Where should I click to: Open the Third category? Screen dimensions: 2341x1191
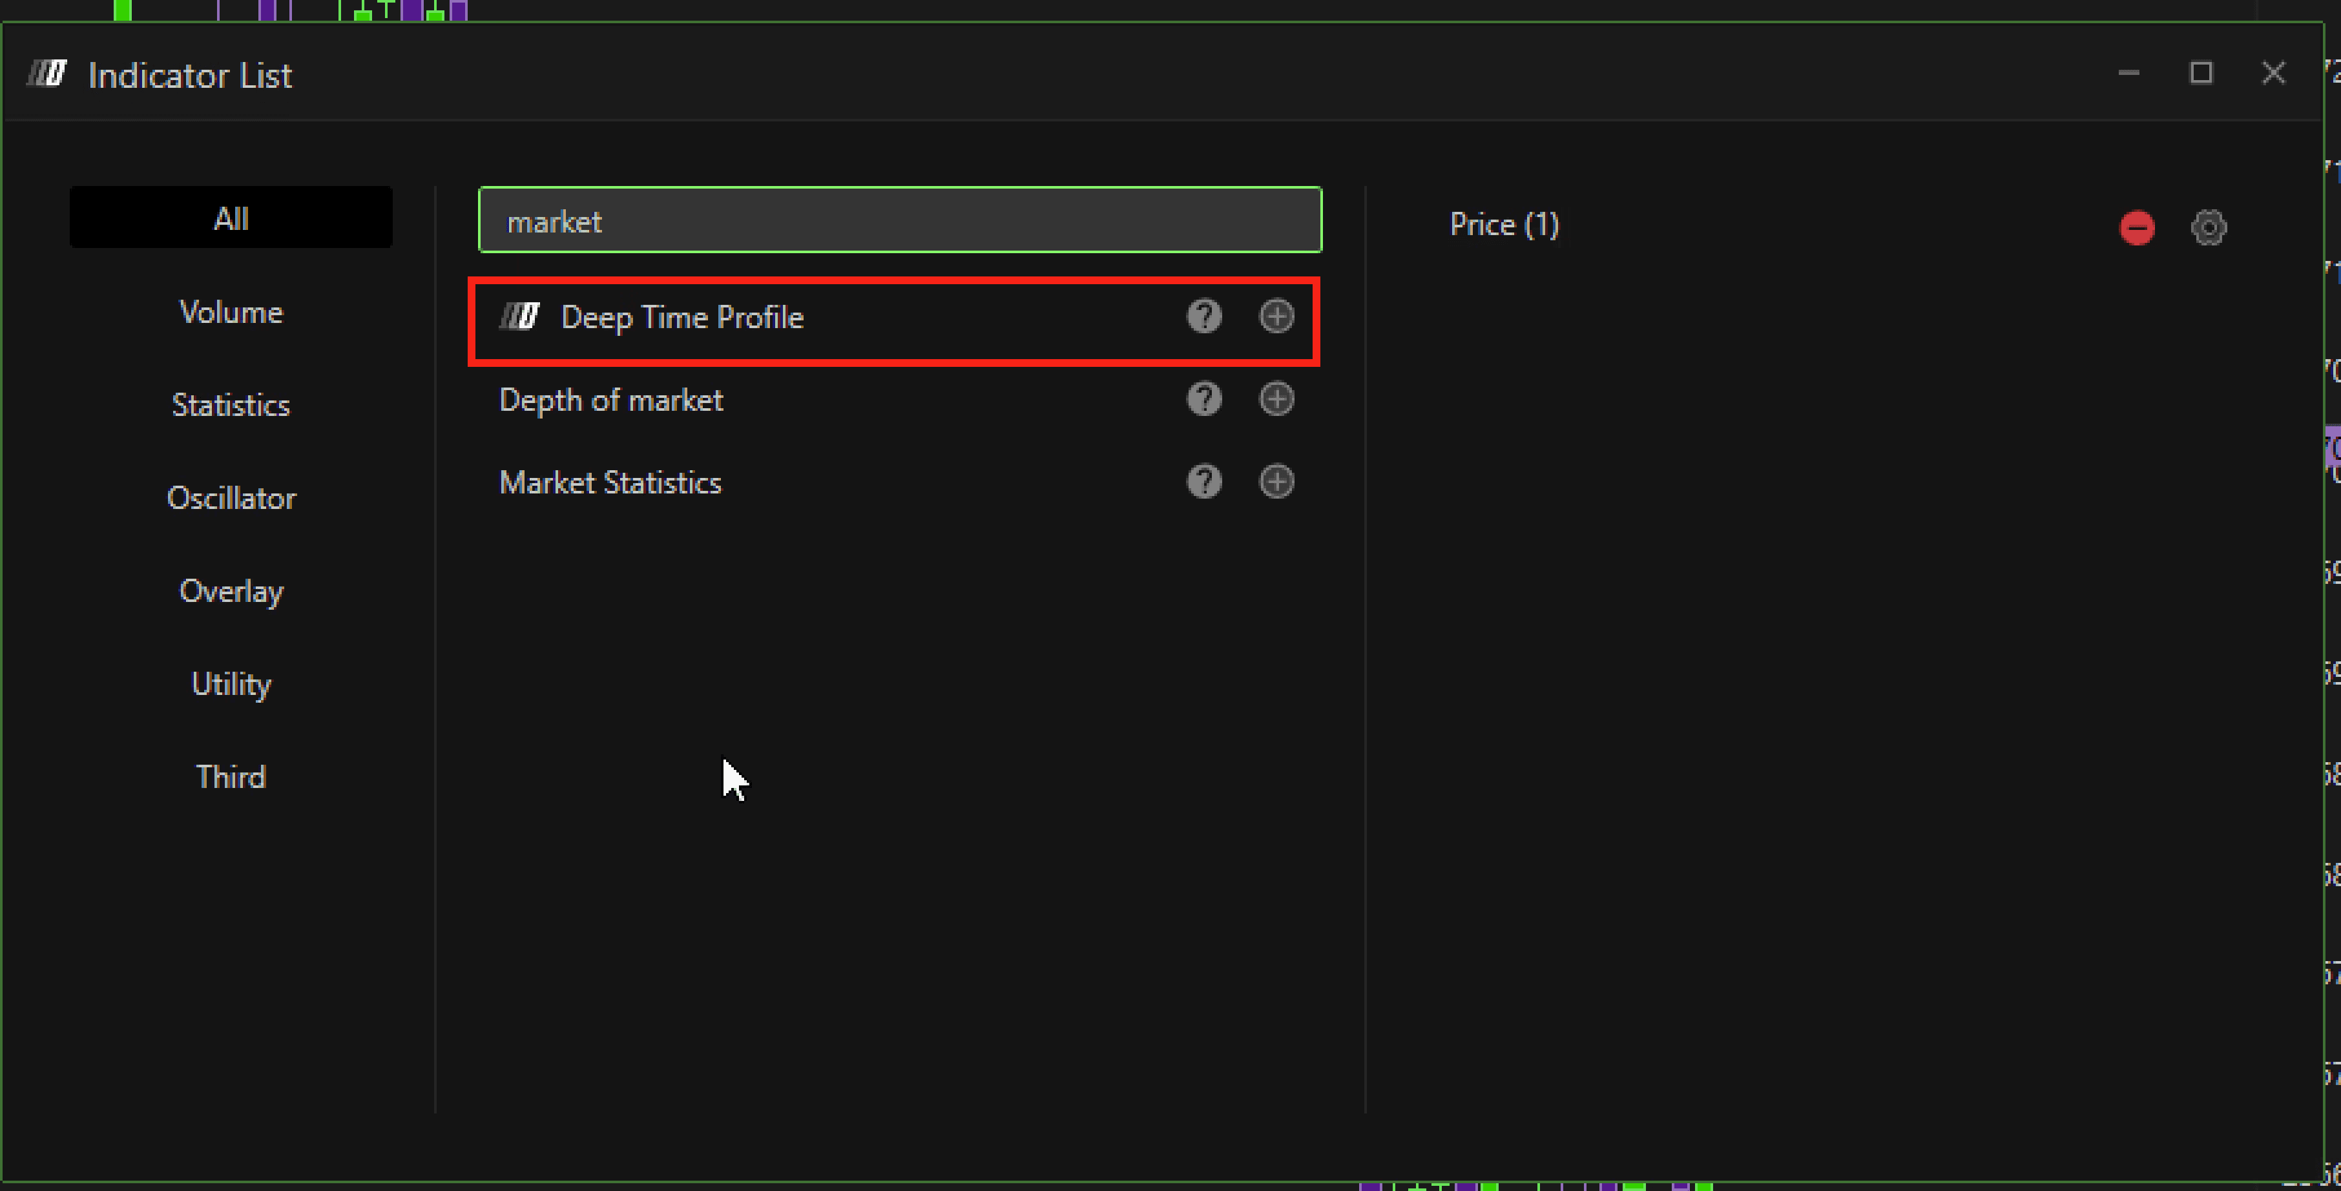(231, 777)
